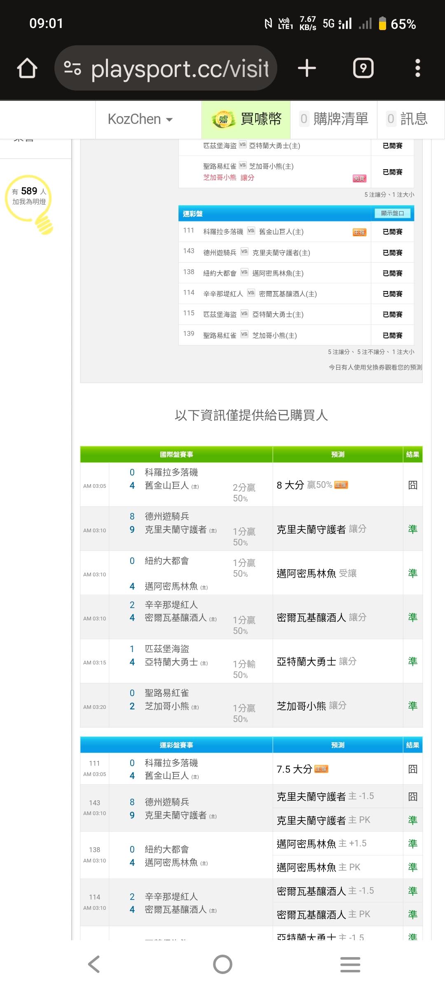Screen dimensions: 445x988
Task: Tap the playsport.cc address bar
Action: (x=180, y=68)
